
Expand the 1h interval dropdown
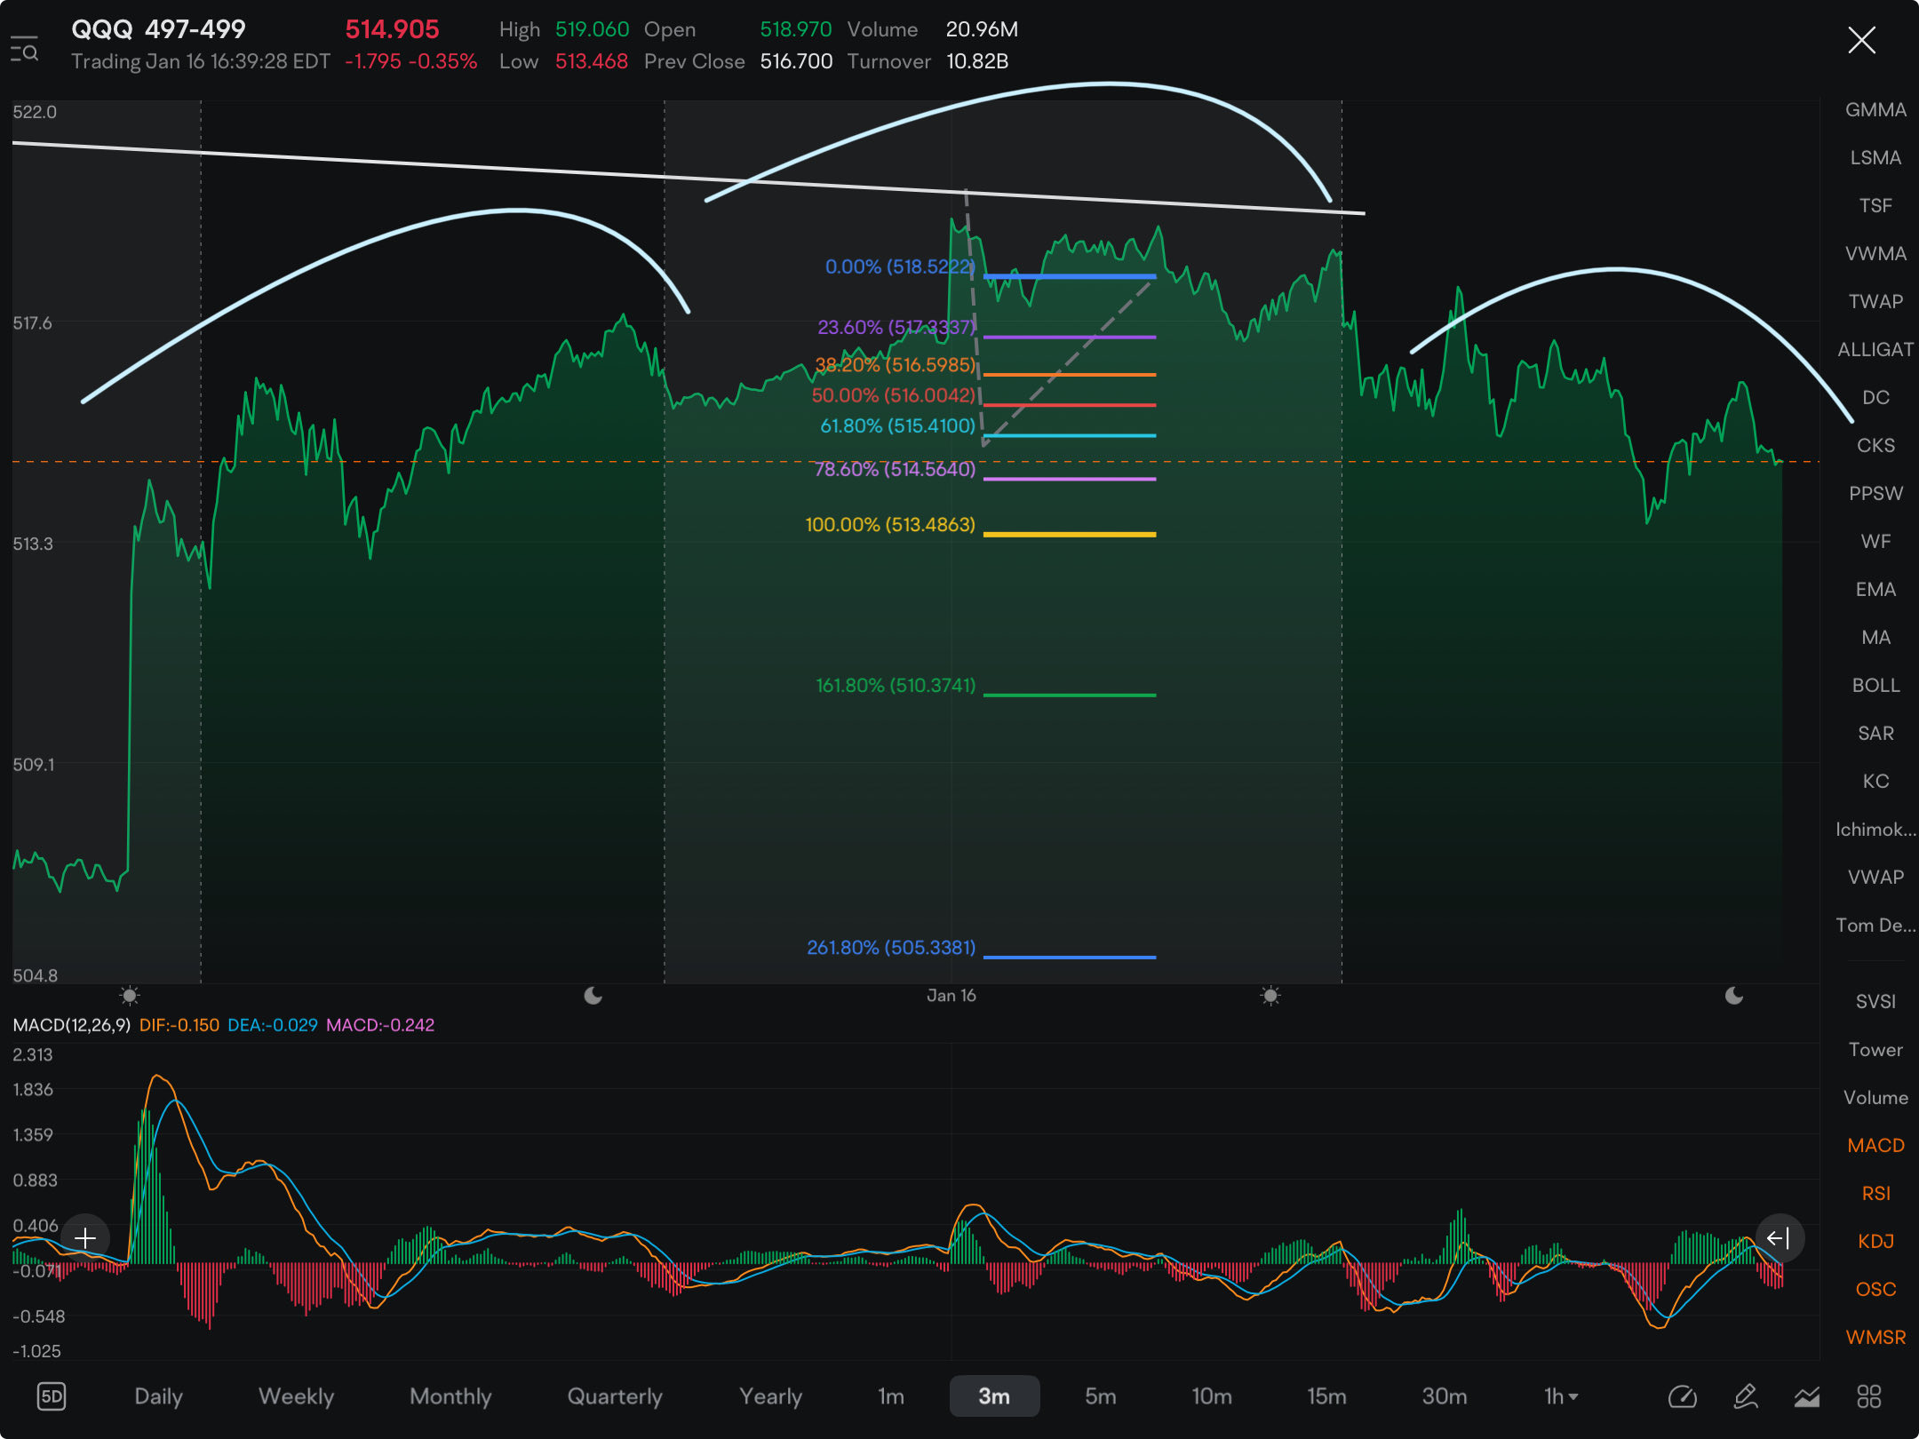[1560, 1396]
